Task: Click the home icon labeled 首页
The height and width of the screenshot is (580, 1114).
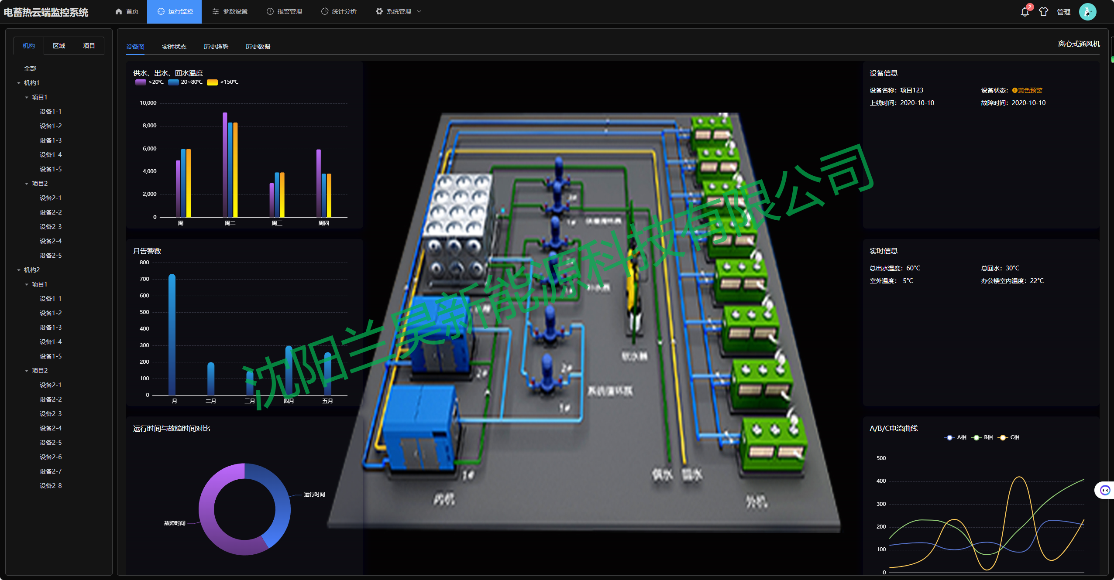Action: click(x=119, y=11)
